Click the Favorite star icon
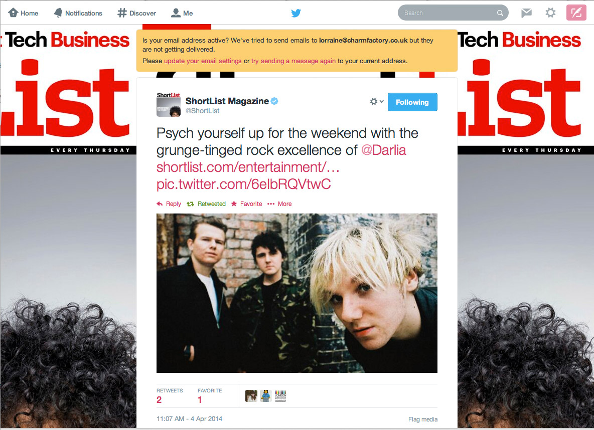Image resolution: width=594 pixels, height=430 pixels. tap(234, 203)
